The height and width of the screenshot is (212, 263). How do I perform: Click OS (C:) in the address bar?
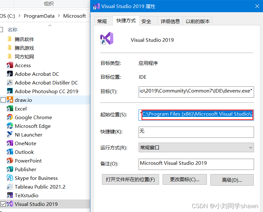[x=7, y=16]
